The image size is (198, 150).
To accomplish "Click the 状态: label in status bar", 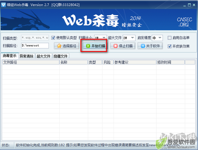I will click(x=6, y=145).
